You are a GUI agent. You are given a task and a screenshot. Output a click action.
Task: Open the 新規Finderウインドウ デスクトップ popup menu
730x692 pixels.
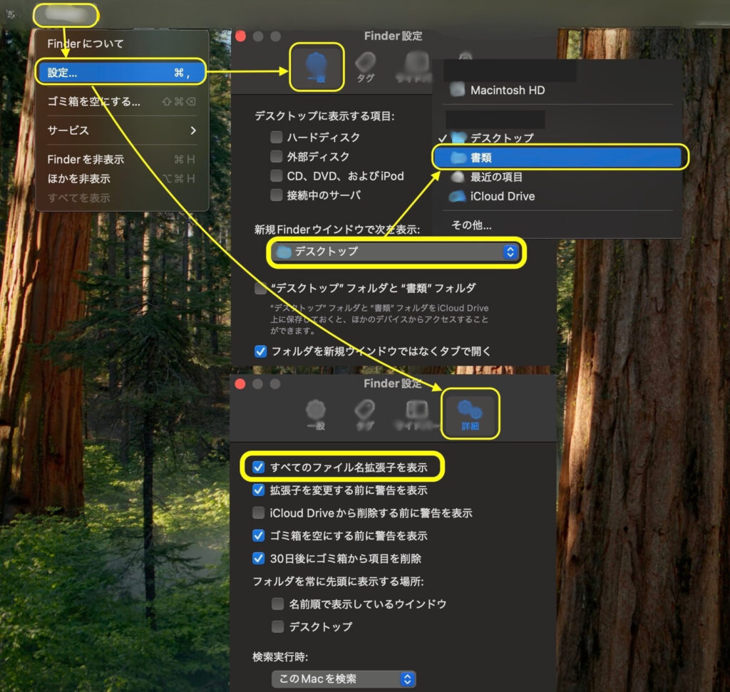396,252
